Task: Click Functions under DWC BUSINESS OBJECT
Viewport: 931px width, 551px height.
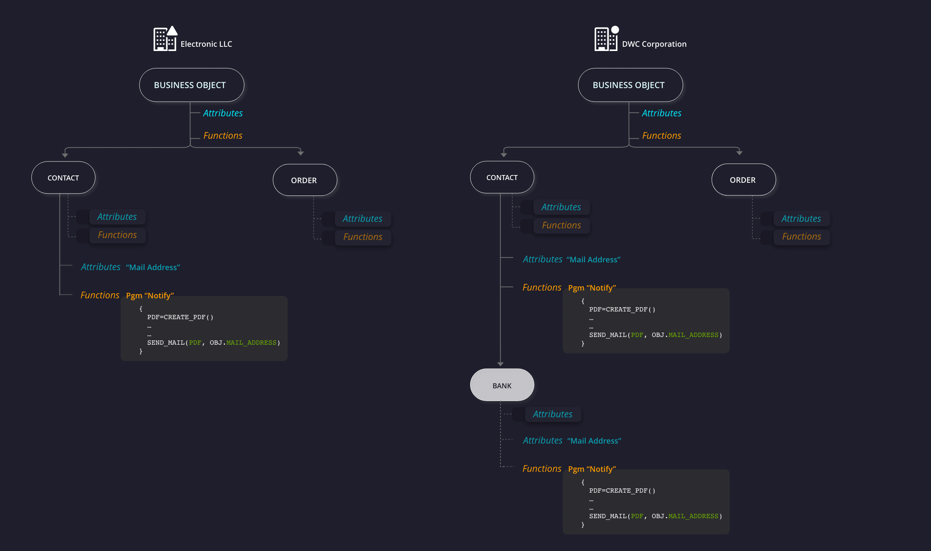Action: [662, 136]
